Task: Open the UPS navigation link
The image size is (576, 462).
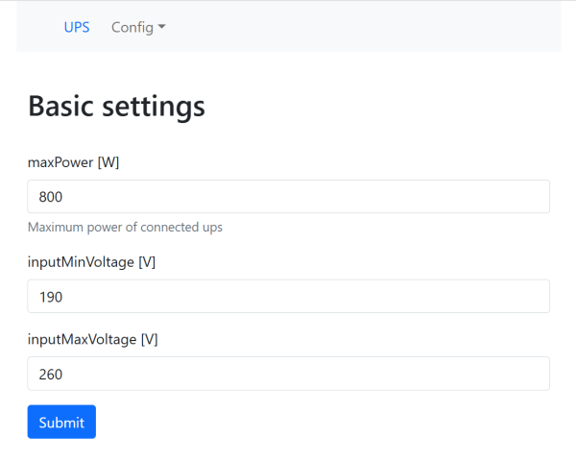Action: (x=77, y=27)
